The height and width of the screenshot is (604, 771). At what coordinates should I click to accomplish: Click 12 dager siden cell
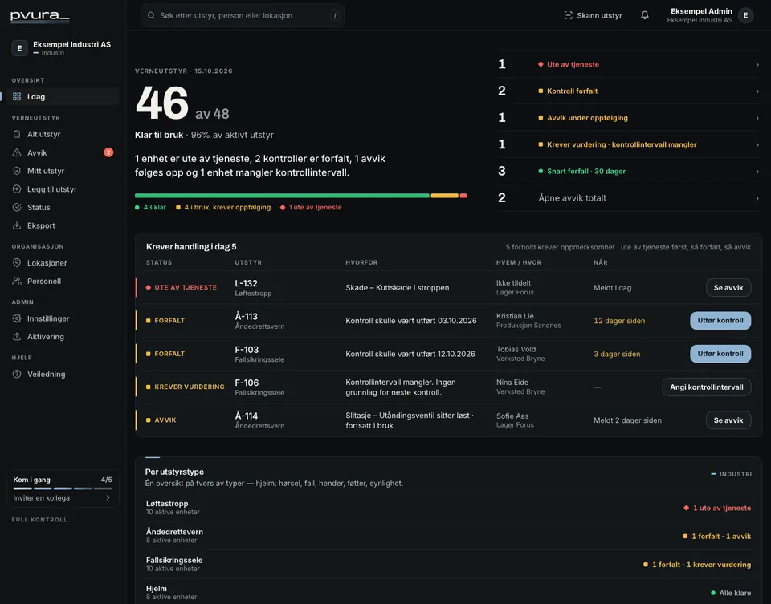click(x=619, y=321)
